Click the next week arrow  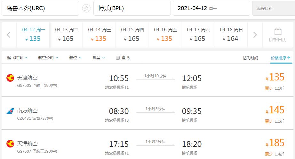click(x=255, y=35)
